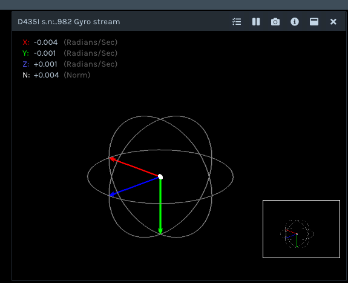This screenshot has width=348, height=283.
Task: Select the N norm value '+0.004'
Action: [47, 75]
